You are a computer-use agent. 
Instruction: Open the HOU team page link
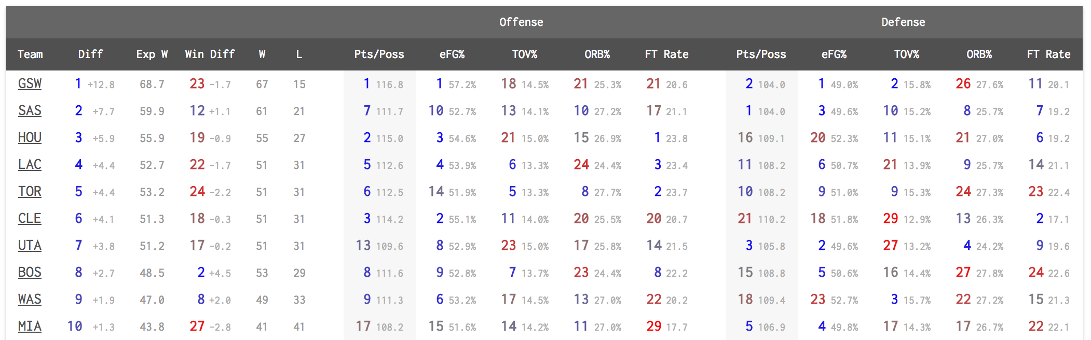click(30, 138)
